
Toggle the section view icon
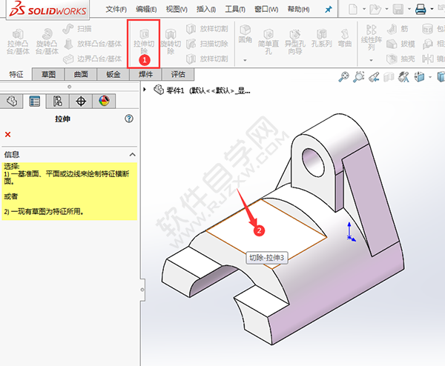pyautogui.click(x=389, y=77)
